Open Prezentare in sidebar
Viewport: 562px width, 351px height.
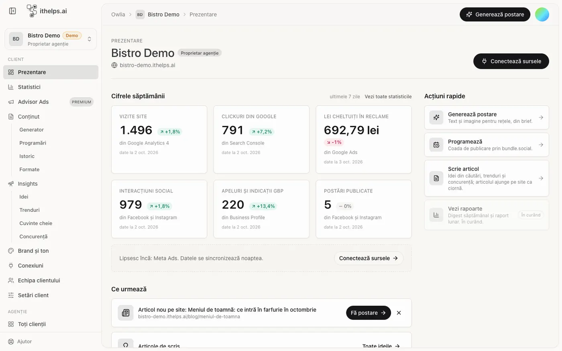pos(51,72)
